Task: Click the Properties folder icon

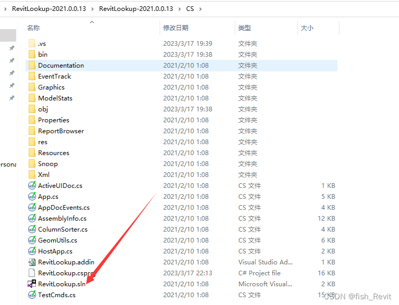Action: [32, 120]
